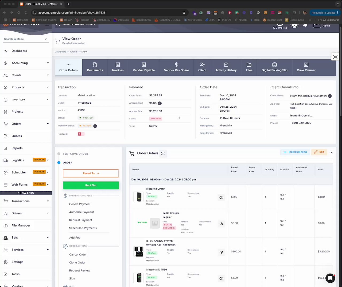Open the Vendor Payable tab
The image size is (342, 287).
coord(144,67)
